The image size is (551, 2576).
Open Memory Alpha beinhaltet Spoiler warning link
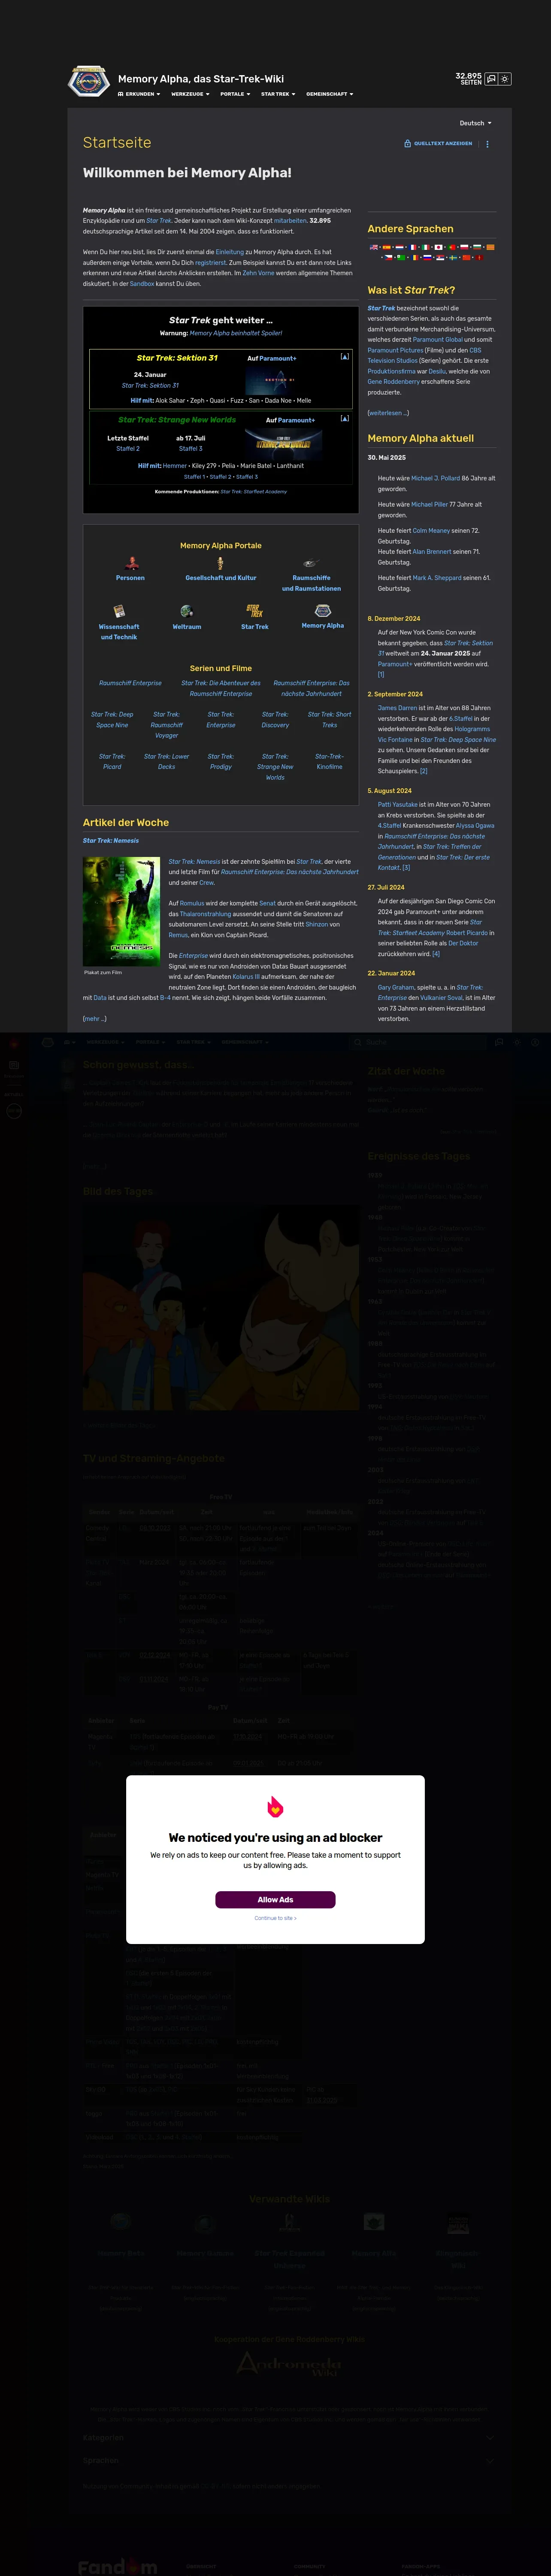236,333
